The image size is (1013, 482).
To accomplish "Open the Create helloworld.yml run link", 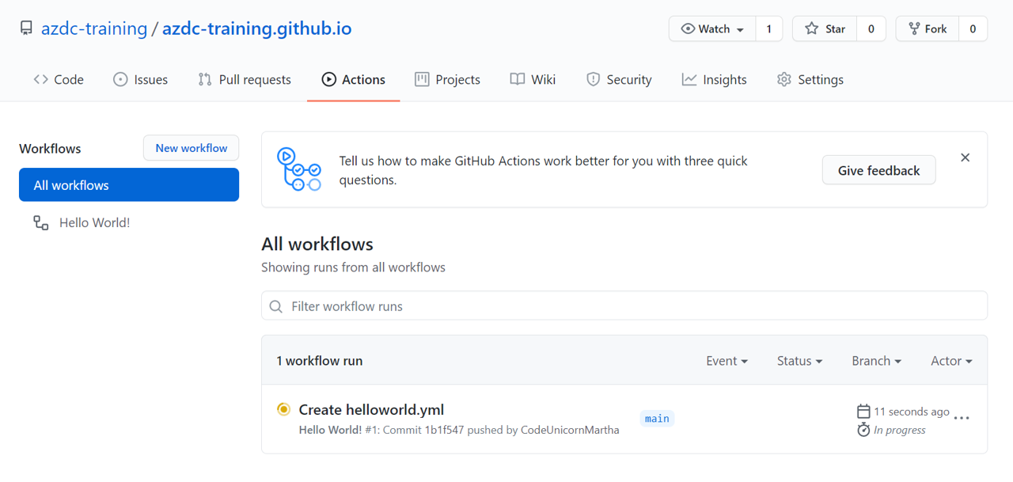I will pos(371,409).
